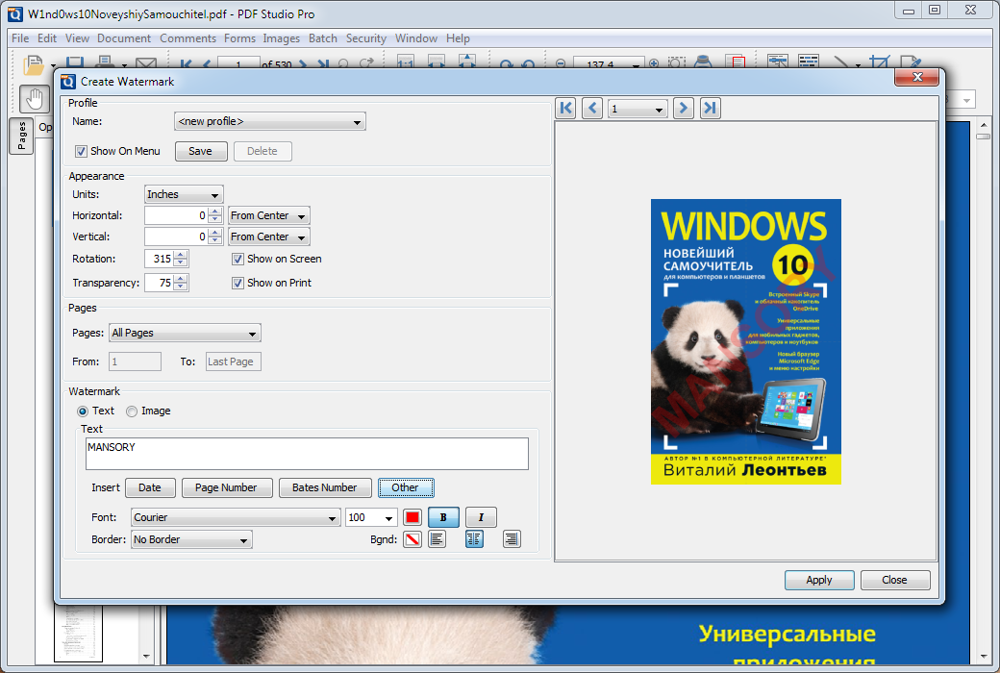Open the Forms menu

point(239,38)
